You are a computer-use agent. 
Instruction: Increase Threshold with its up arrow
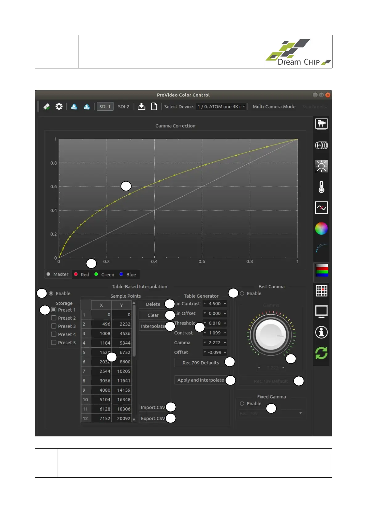(225, 323)
